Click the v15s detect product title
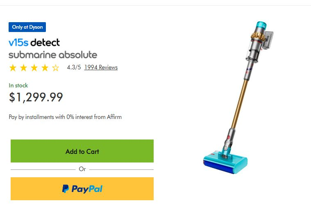311x215 pixels. (34, 43)
